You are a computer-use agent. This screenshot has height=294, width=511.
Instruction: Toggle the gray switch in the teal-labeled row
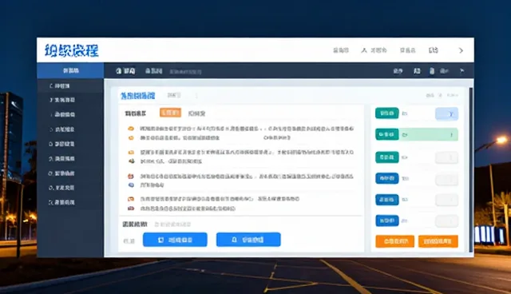pyautogui.click(x=446, y=157)
